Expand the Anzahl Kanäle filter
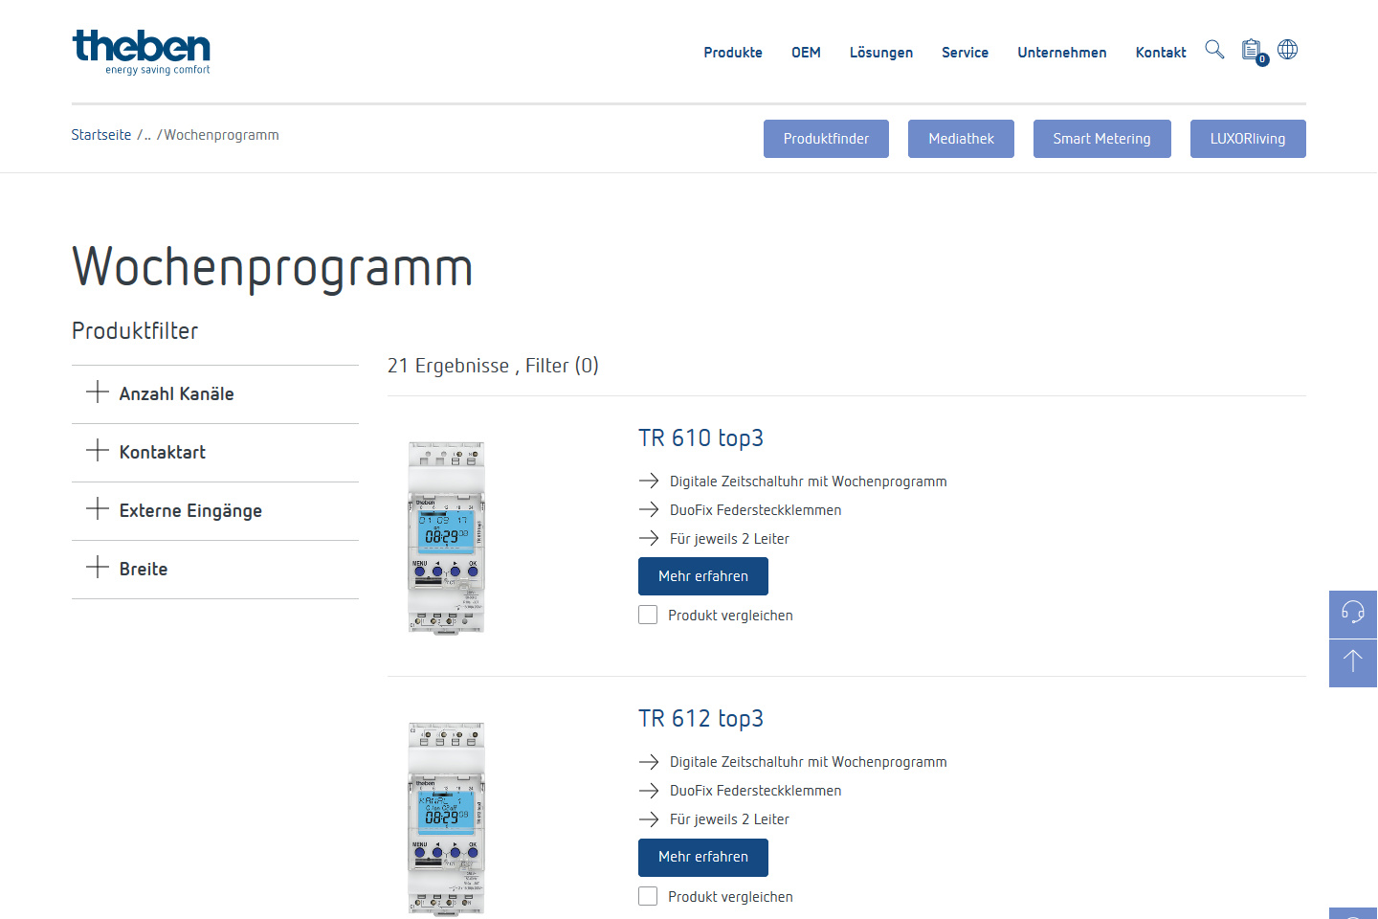The width and height of the screenshot is (1378, 919). (215, 394)
